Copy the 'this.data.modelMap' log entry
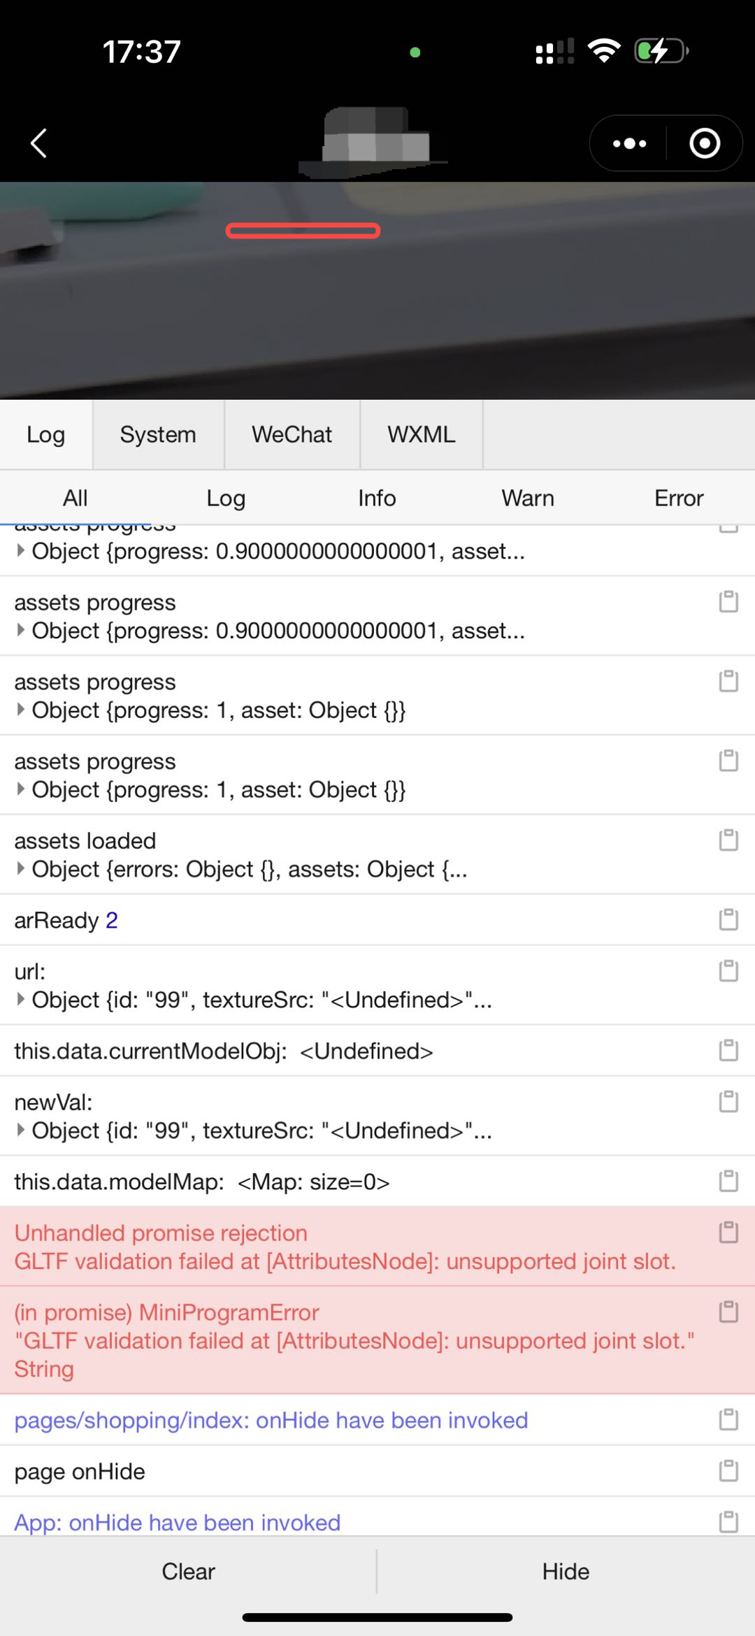755x1636 pixels. (728, 1181)
